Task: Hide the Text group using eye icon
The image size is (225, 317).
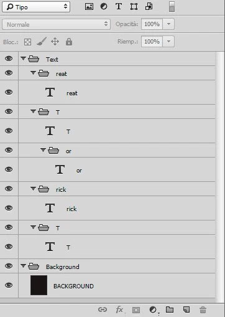Action: pos(9,59)
